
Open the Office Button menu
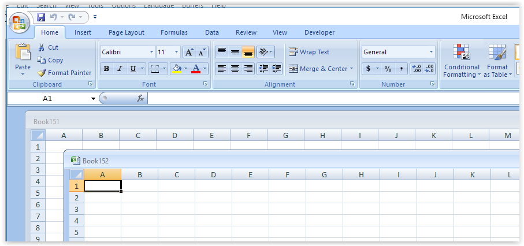click(19, 23)
